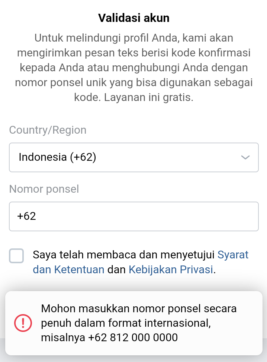Click inside the Nomor ponsel field
267x362 pixels.
click(x=134, y=216)
